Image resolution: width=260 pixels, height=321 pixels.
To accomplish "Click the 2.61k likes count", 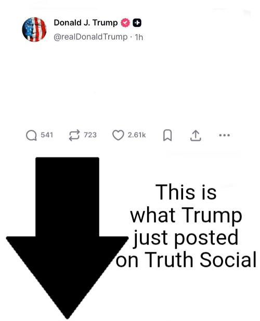I will coord(137,135).
